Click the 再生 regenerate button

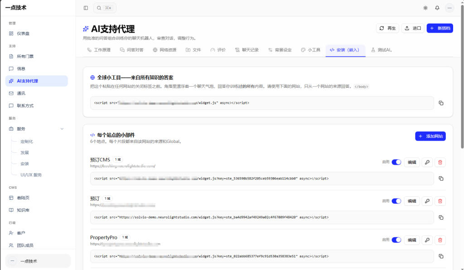[387, 28]
